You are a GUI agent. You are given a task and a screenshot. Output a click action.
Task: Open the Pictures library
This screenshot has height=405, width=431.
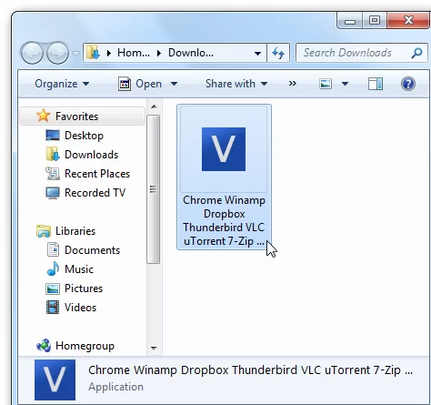pyautogui.click(x=84, y=289)
